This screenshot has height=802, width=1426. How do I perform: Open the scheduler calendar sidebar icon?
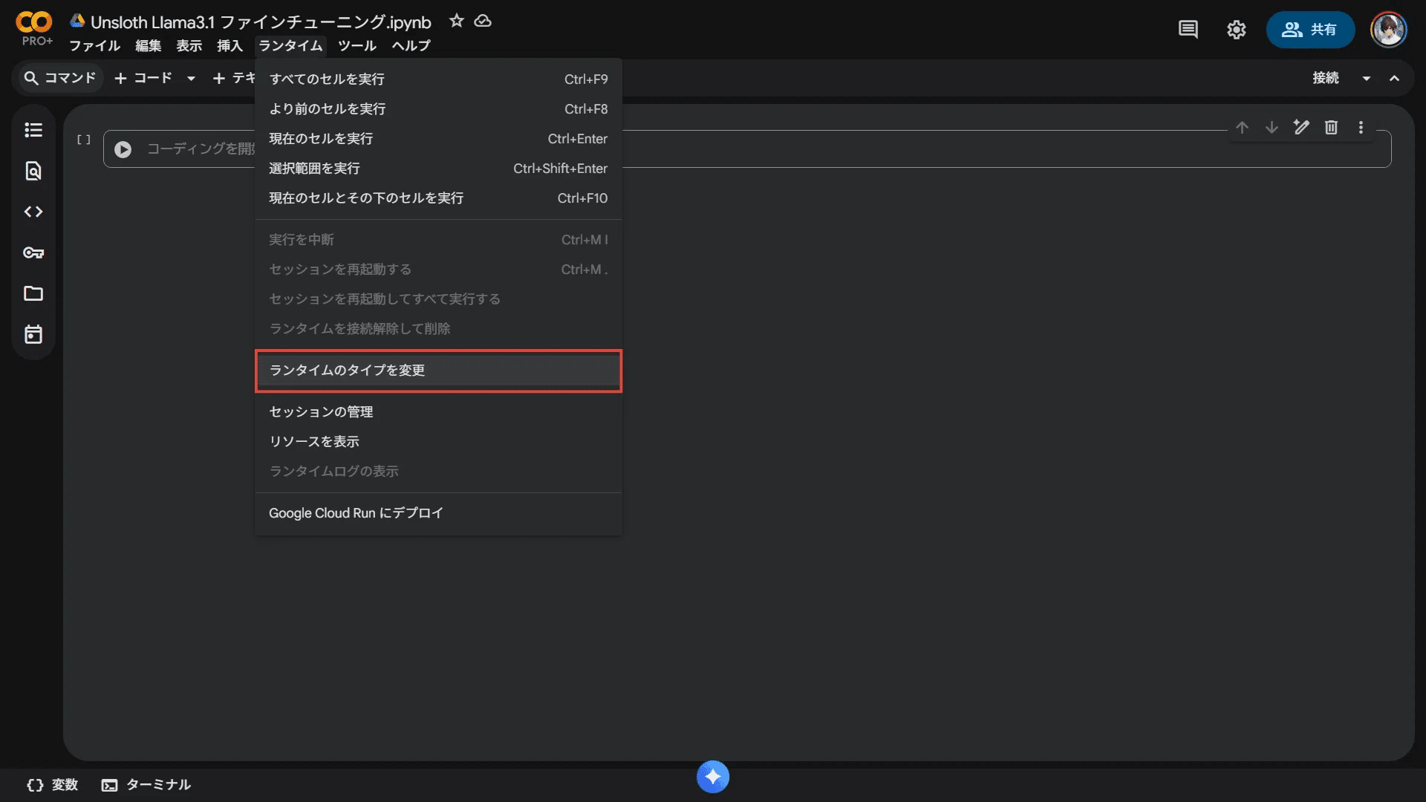click(33, 334)
